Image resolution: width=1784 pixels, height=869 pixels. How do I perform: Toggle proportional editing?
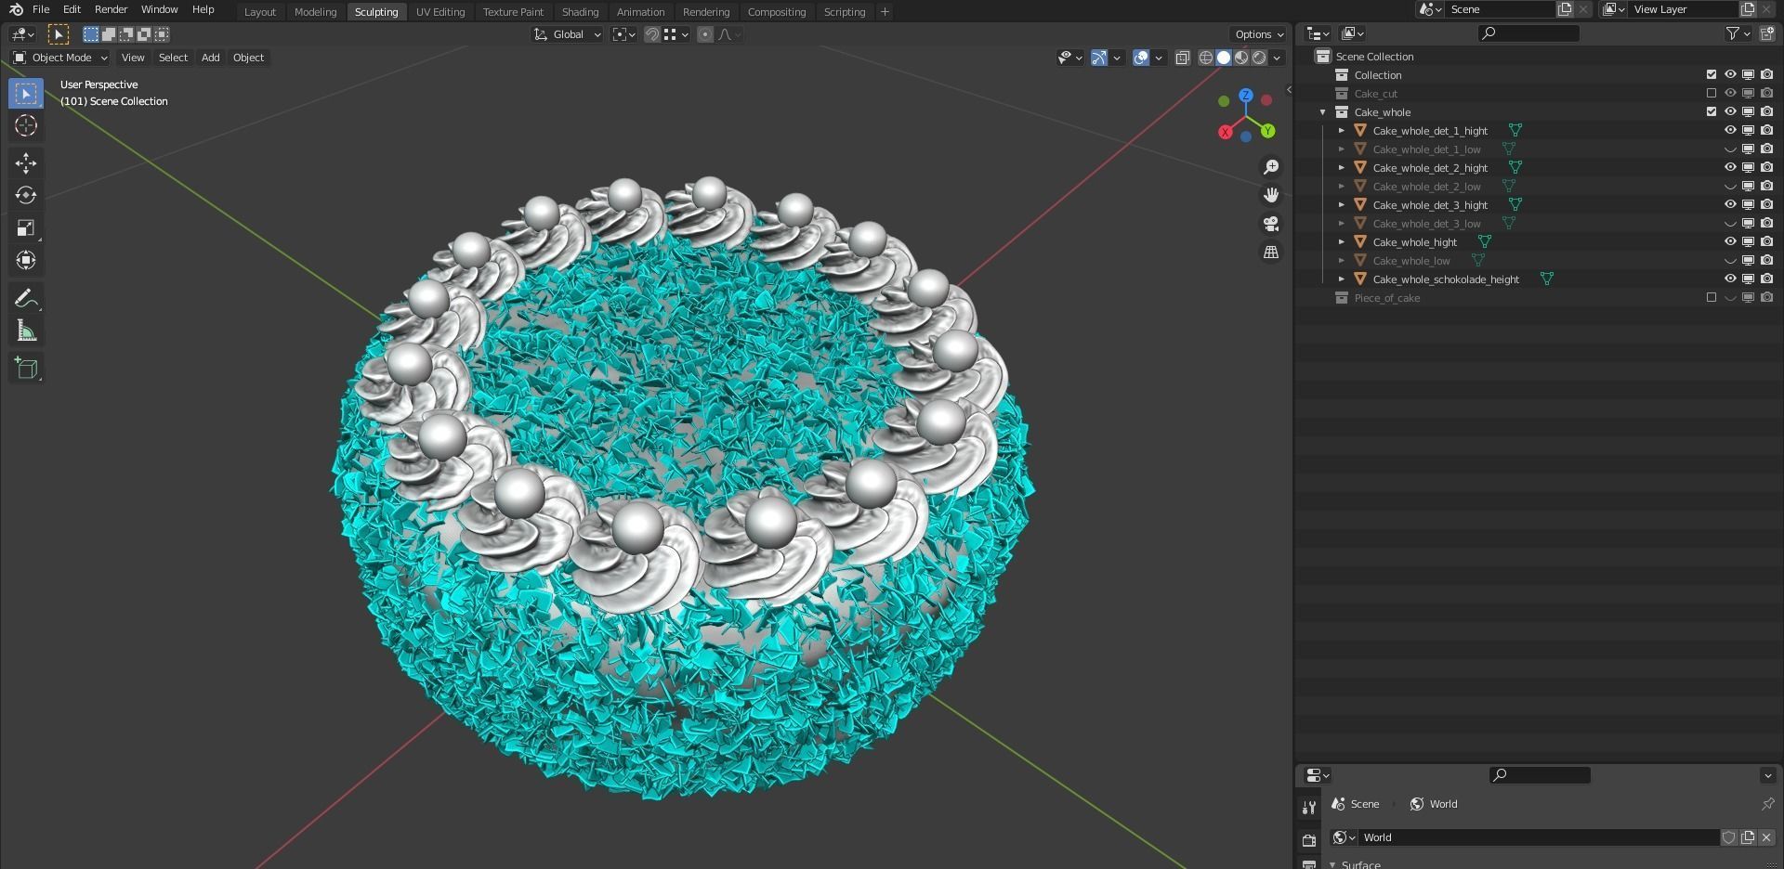705,34
